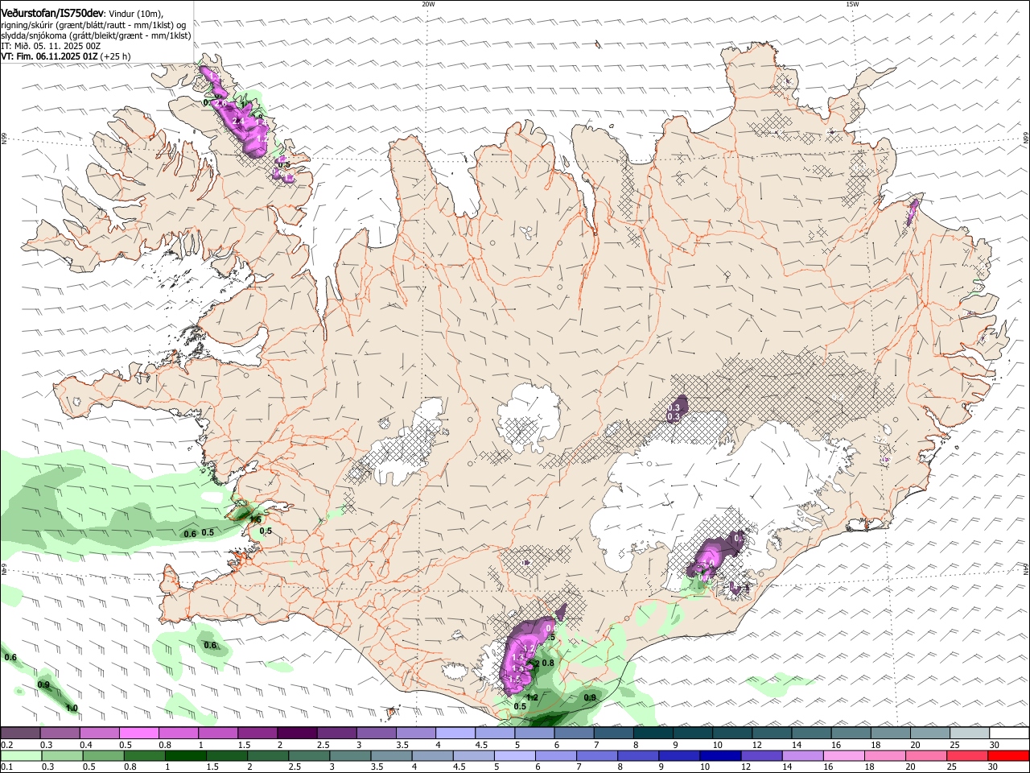Viewport: 1030px width, 773px height.
Task: Pick the grey-blue 3.5 rain legend swatch
Action: pos(391,756)
